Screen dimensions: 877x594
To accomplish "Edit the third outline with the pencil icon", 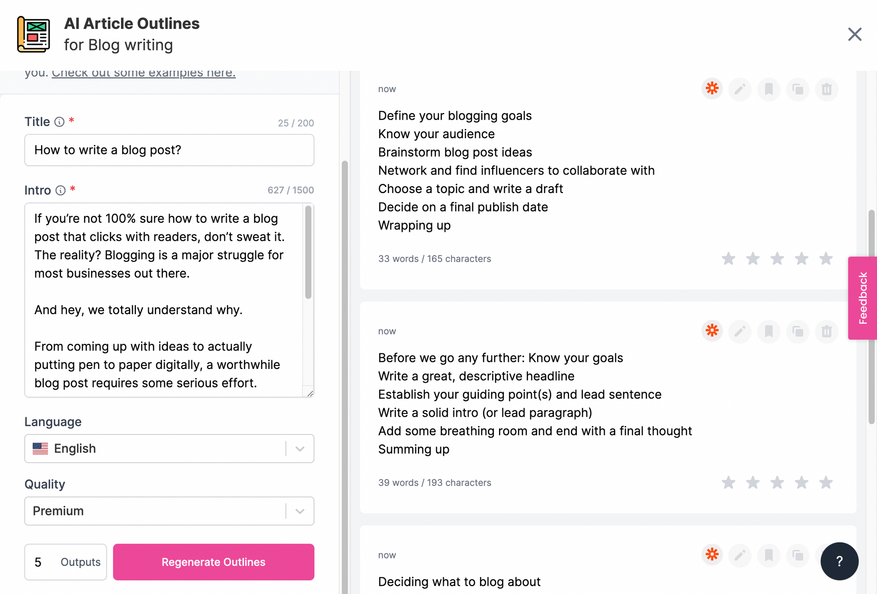I will tap(740, 555).
